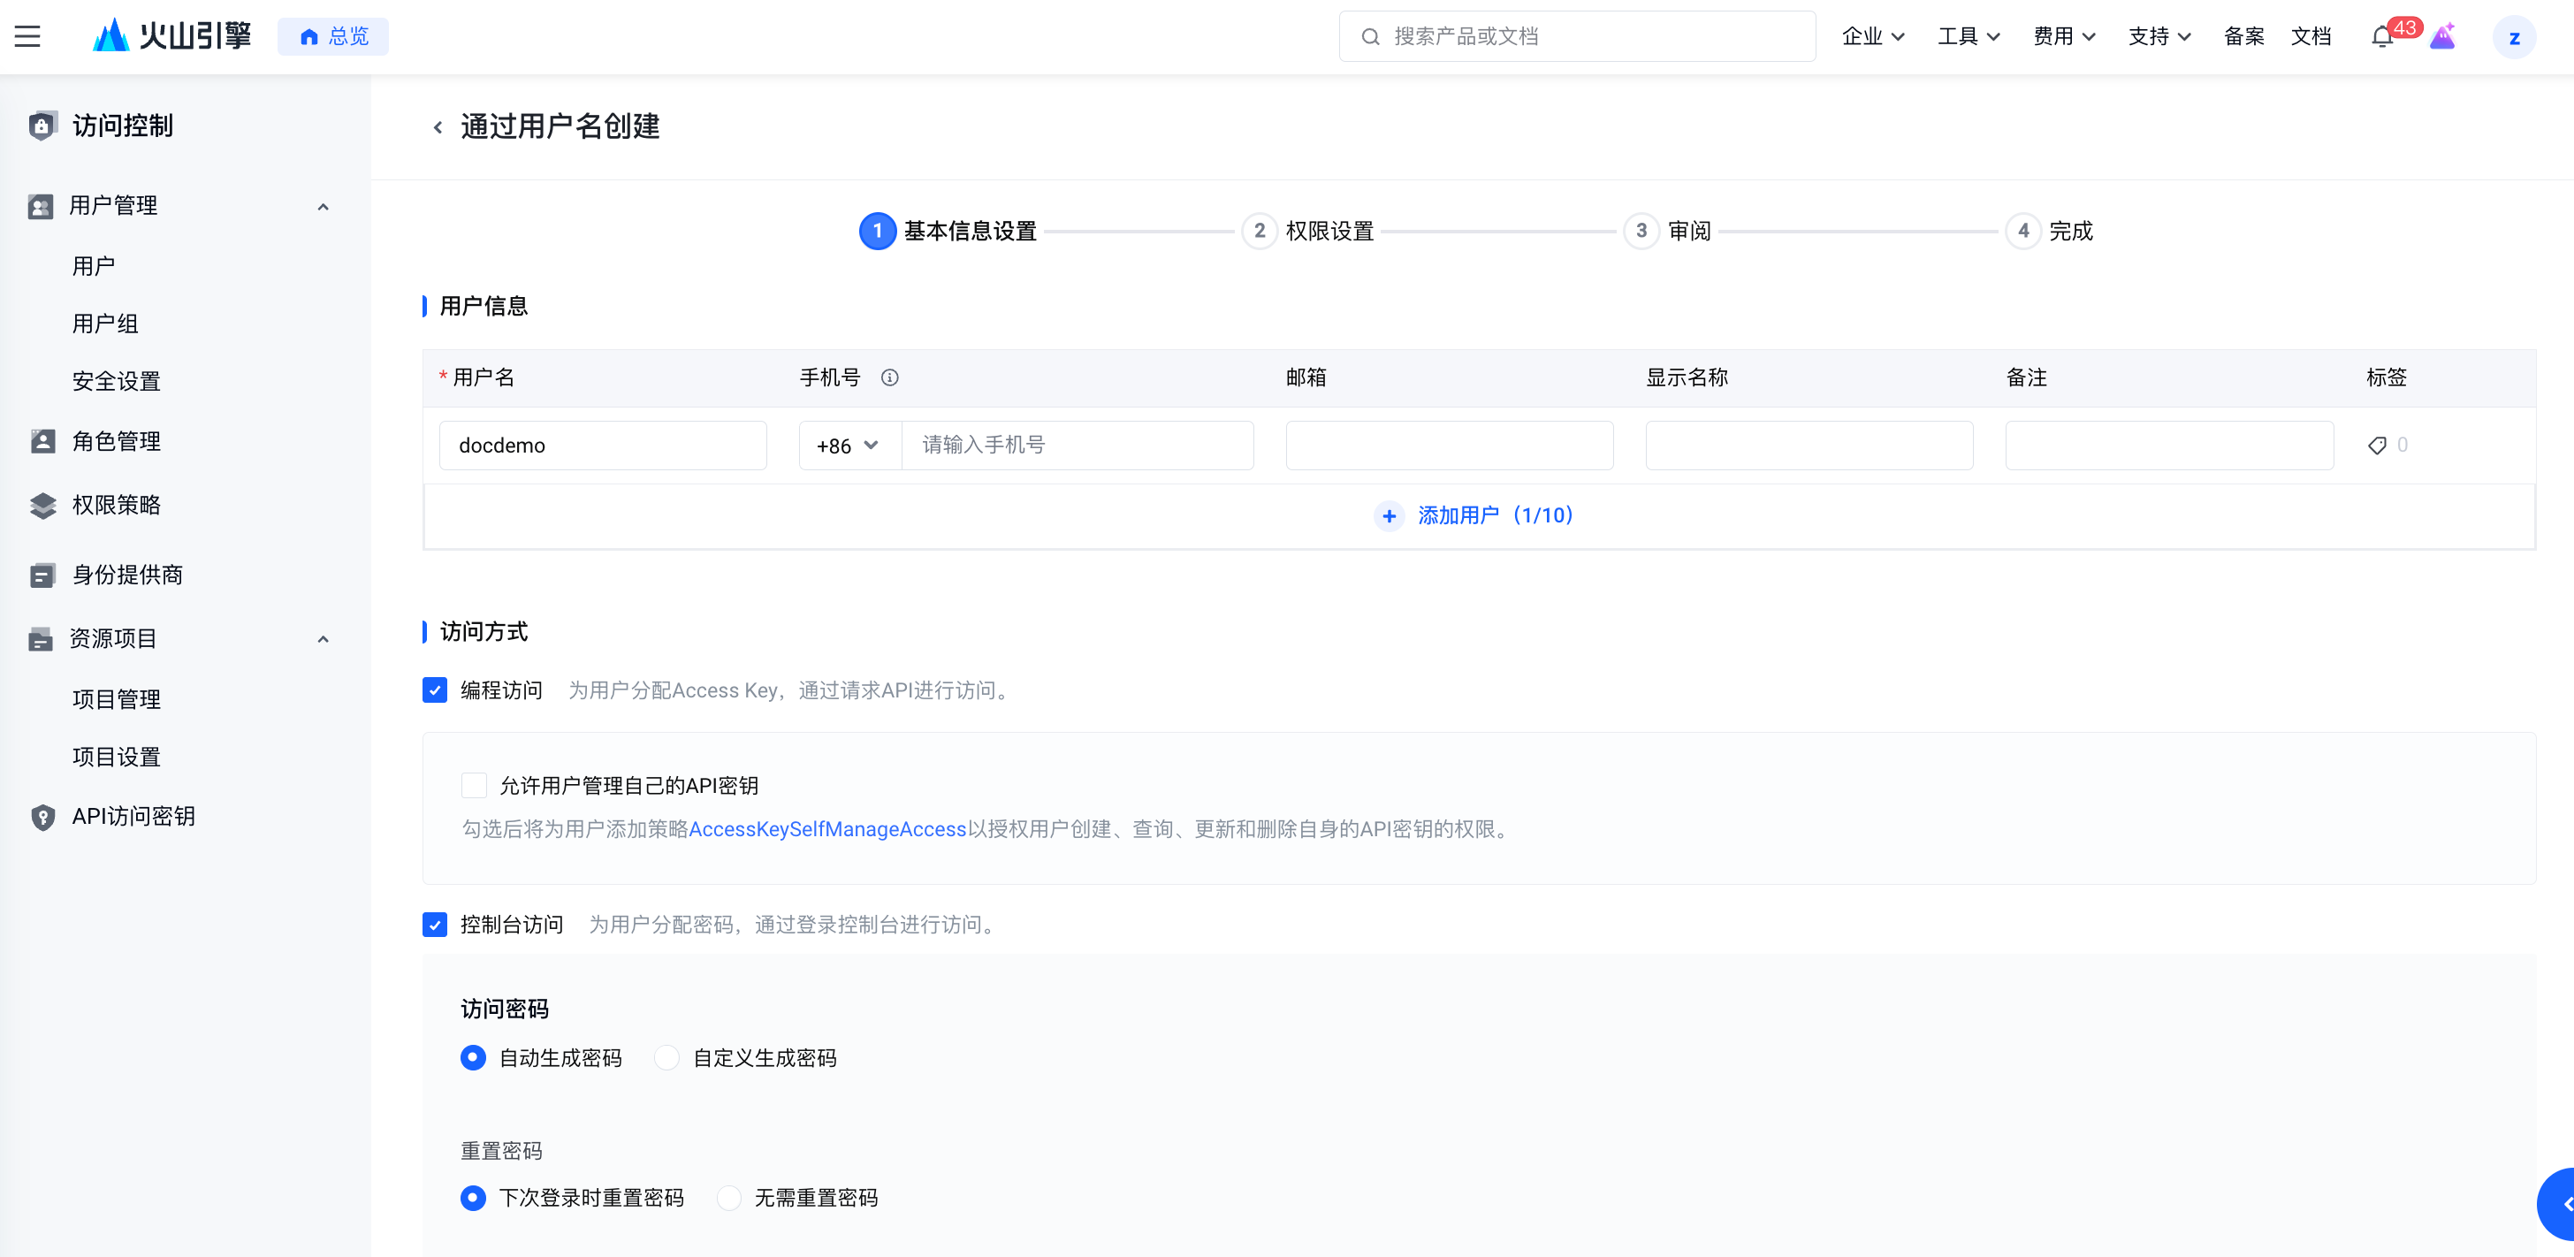The image size is (2574, 1257).
Task: Open the account avatar menu
Action: tap(2516, 36)
